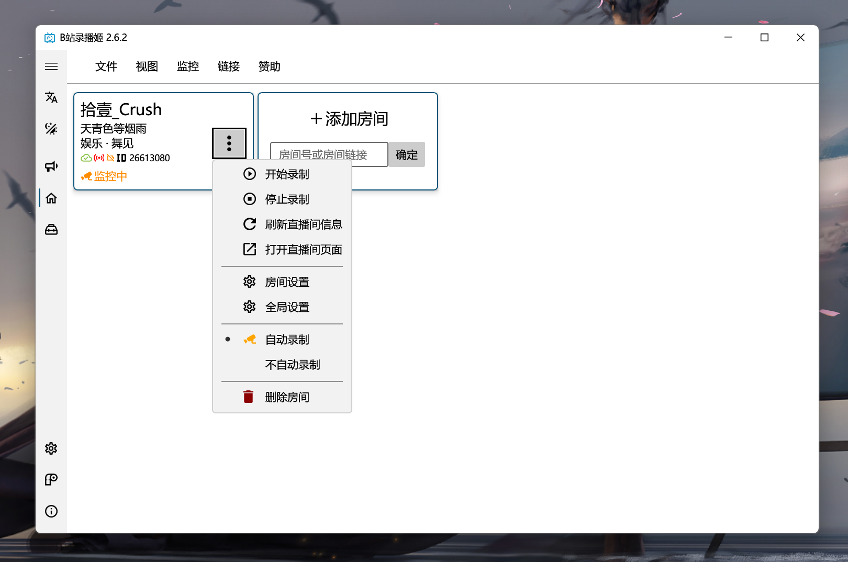The image size is (848, 562).
Task: Click the red trash can icon
Action: pos(249,397)
